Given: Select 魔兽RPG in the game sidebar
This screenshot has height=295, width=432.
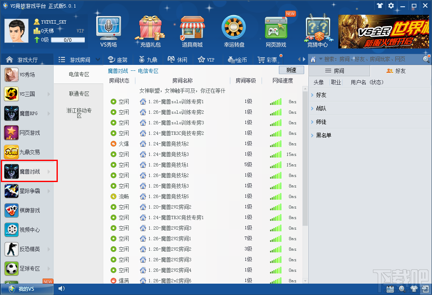Looking at the screenshot, I should pyautogui.click(x=27, y=113).
